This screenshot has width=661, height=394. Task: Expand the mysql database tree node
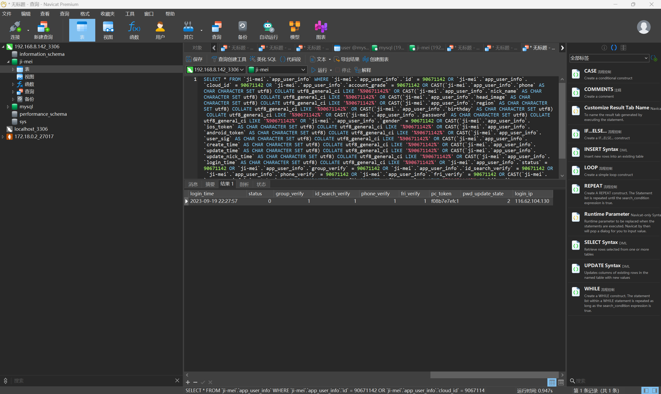pos(8,107)
